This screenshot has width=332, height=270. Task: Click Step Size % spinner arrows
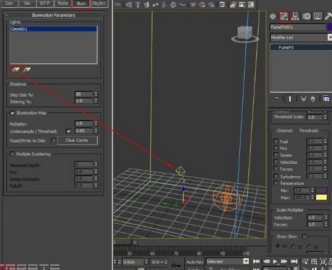click(x=96, y=94)
